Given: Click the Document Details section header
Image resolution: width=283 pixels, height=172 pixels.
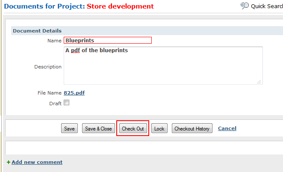Looking at the screenshot, I should (37, 31).
